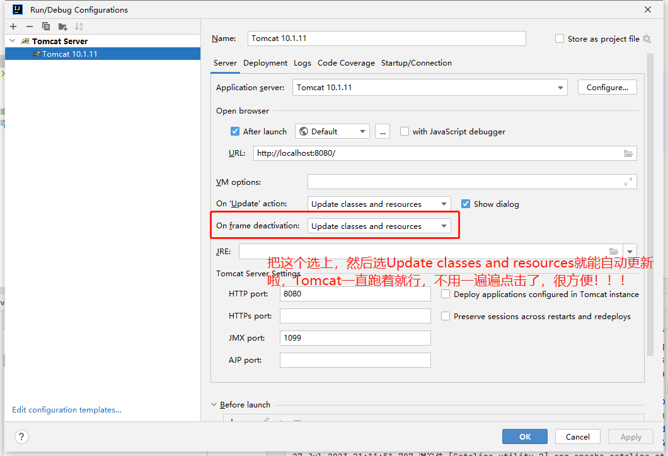Click the Tomcat Server category icon
668x456 pixels.
[25, 41]
